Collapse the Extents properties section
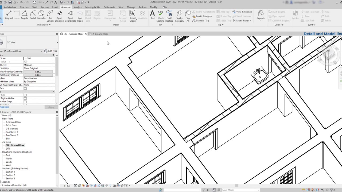Screen dimensions: 342x192 click(53, 92)
